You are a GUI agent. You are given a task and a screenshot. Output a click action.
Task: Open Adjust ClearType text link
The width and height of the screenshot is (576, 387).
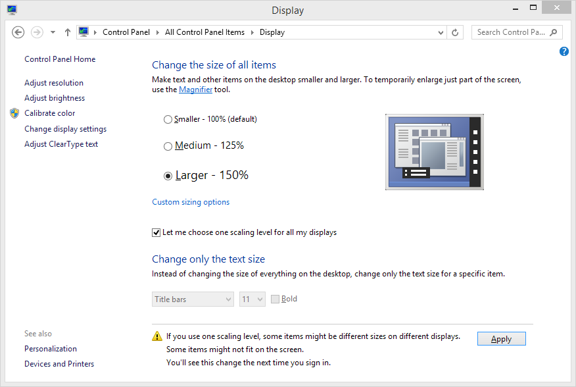[61, 144]
